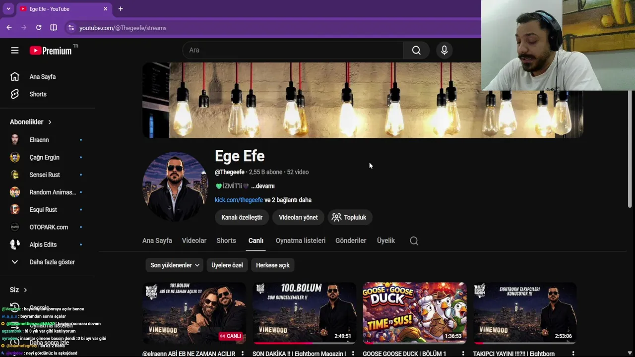Filter by Üyelere özel chip
The image size is (635, 357).
pyautogui.click(x=227, y=265)
